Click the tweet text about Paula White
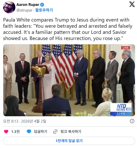This screenshot has height=148, width=137. click(x=68, y=29)
